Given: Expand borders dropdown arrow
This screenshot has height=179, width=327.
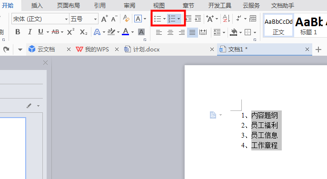Looking at the screenshot, I should point(255,32).
